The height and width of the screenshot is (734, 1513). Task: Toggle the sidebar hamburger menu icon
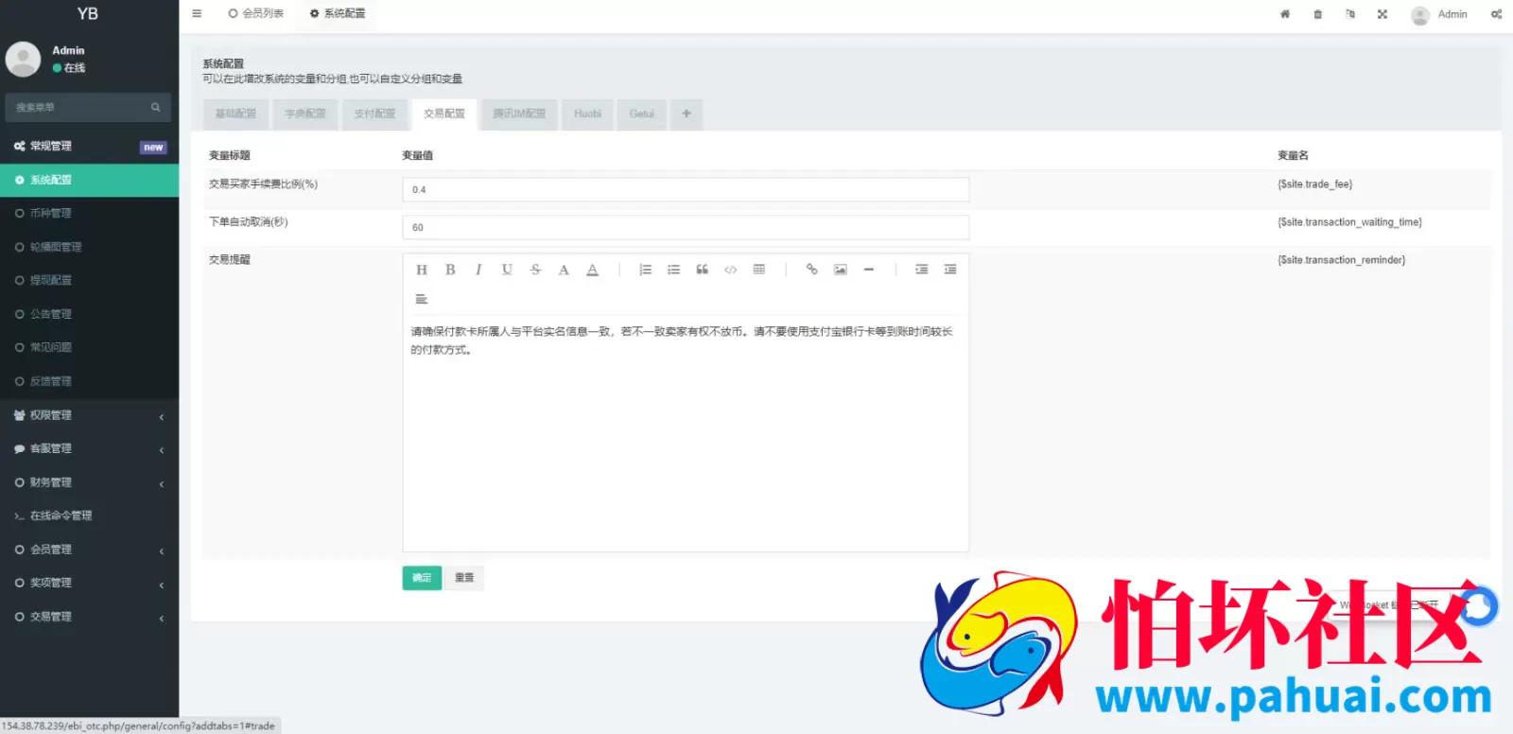point(197,13)
